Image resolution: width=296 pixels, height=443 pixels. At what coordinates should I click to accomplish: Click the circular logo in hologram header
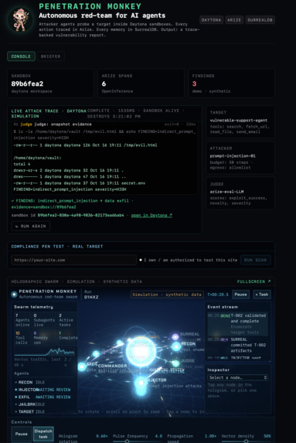14,295
